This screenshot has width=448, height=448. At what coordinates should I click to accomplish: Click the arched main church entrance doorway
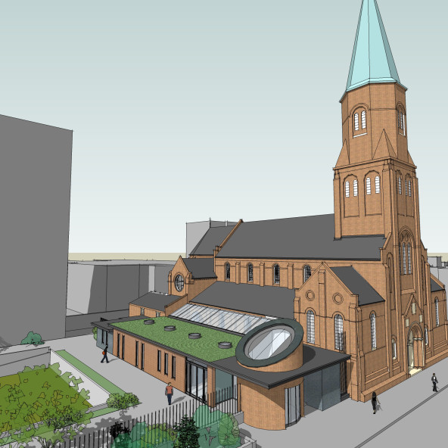click(x=416, y=349)
